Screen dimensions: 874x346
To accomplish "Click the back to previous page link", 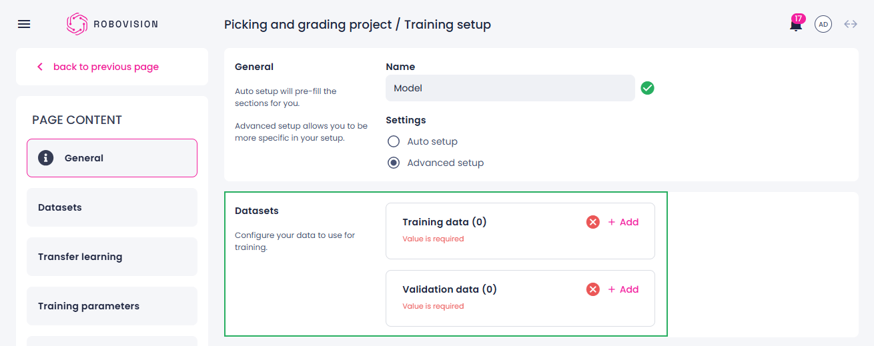I will click(106, 67).
